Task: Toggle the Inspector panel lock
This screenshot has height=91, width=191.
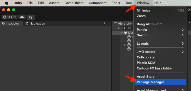Action: 104,23
